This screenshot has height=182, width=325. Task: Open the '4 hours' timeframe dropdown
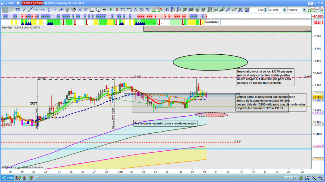click(x=304, y=10)
